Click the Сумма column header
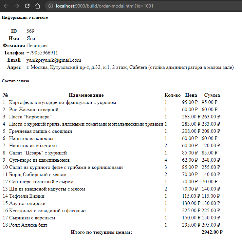Image resolution: width=242 pixels, height=243 pixels. 212,95
